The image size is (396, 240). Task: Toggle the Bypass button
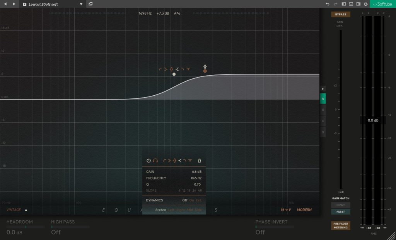[x=340, y=14]
